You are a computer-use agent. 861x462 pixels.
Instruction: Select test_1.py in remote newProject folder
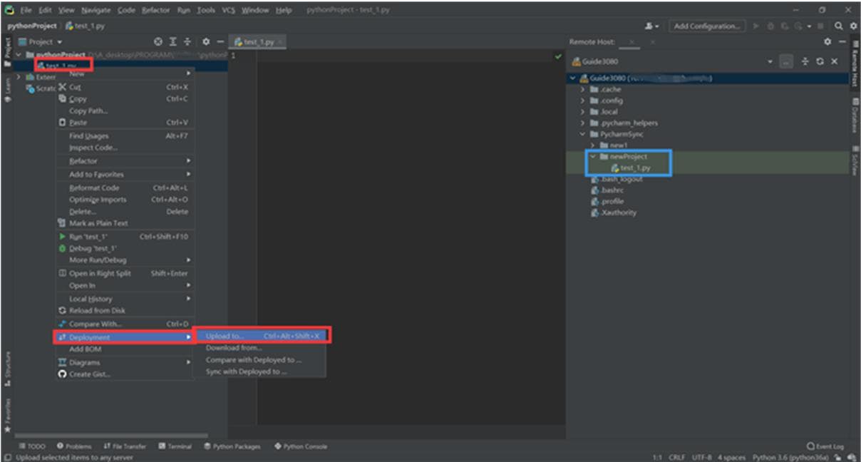click(x=634, y=168)
